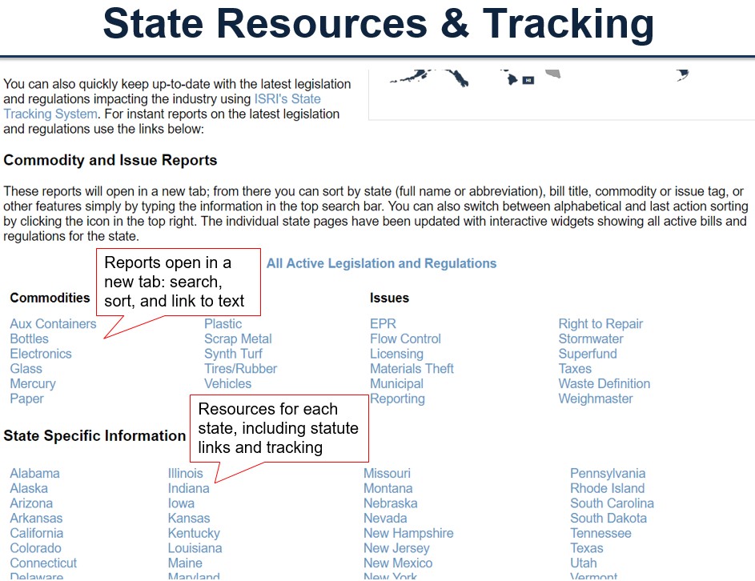This screenshot has width=755, height=581.
Task: Open the Aux Containers commodity report
Action: [x=53, y=324]
